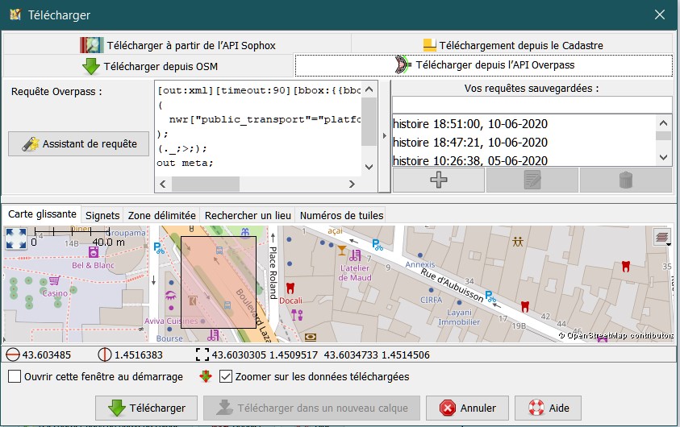Switch to 'Télécharger depuis OSM' tab

click(149, 66)
